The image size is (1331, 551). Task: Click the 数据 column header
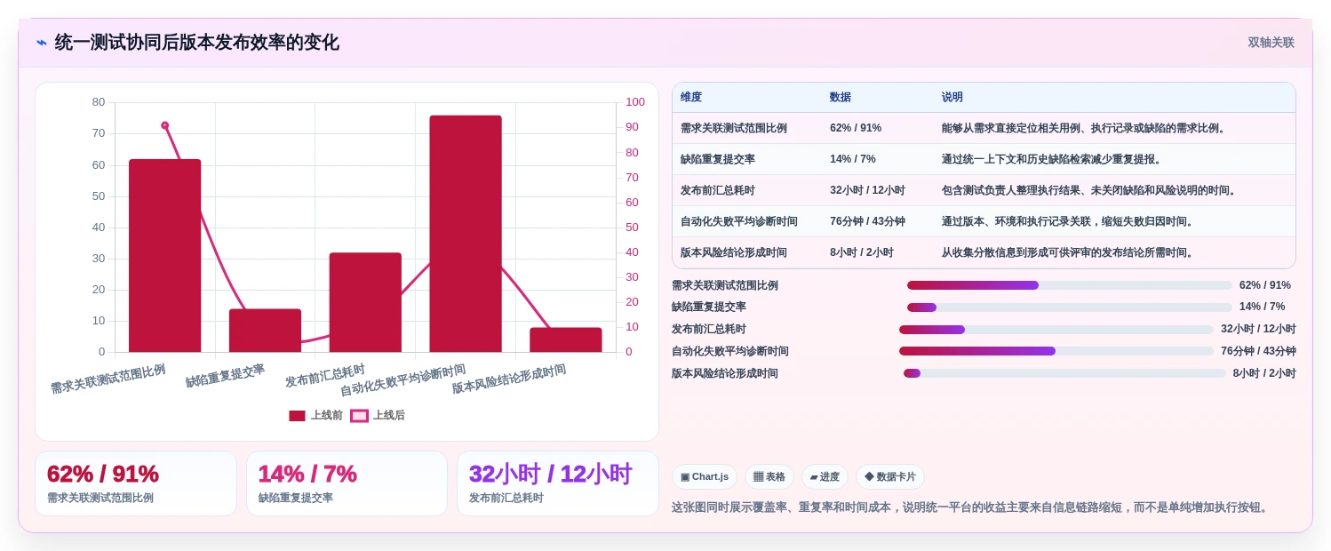click(841, 98)
